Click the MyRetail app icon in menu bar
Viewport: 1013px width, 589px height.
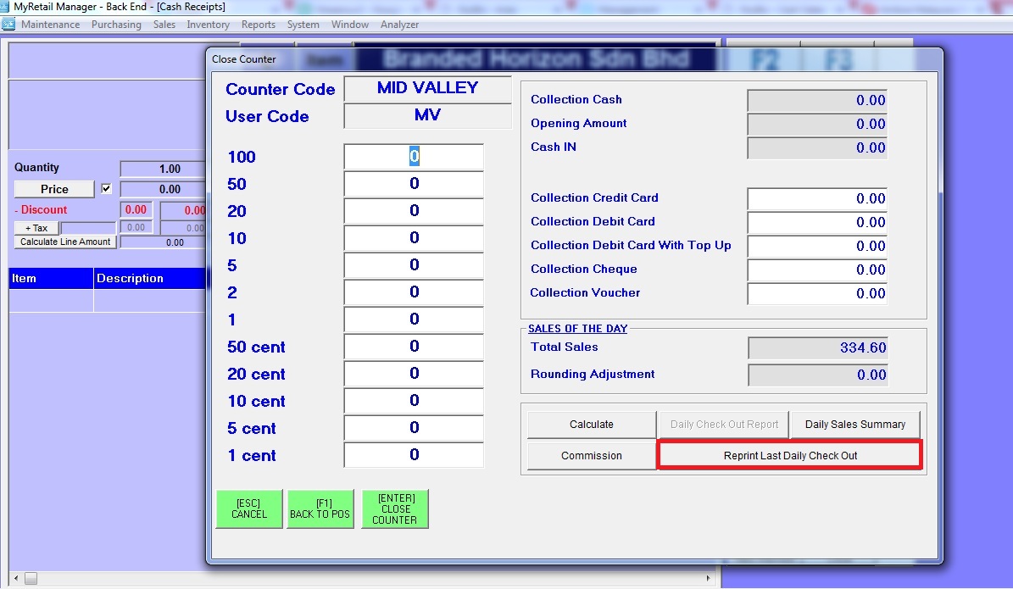click(8, 25)
